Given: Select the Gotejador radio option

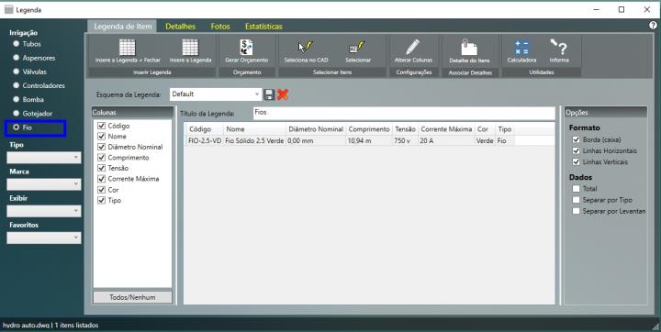Looking at the screenshot, I should [16, 113].
